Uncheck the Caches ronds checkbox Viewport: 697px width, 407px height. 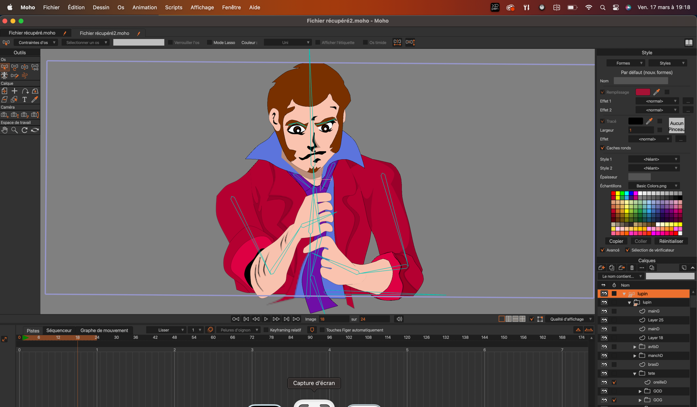[602, 148]
